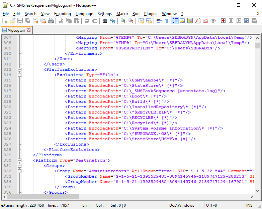This screenshot has height=209, width=262.
Task: Click the Close document toolbar icon
Action: [x=35, y=21]
